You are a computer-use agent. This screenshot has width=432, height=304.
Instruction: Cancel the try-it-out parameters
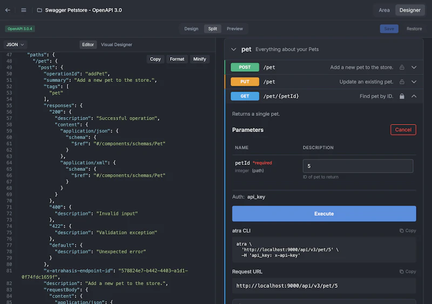tap(403, 130)
